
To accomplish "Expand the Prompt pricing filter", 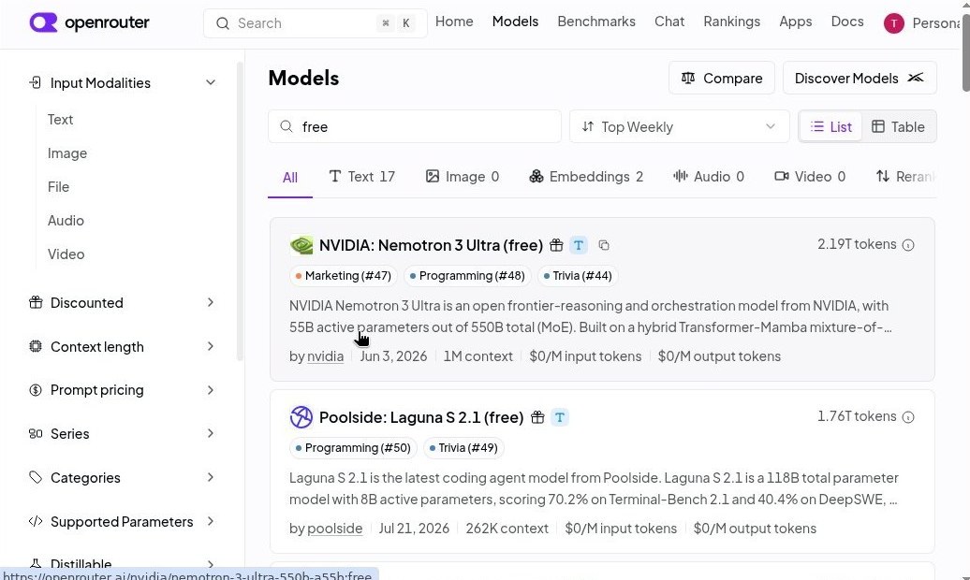I will pos(211,389).
